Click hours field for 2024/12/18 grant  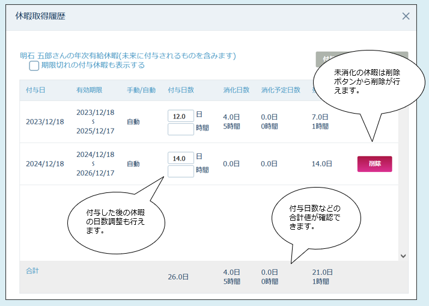pyautogui.click(x=181, y=171)
